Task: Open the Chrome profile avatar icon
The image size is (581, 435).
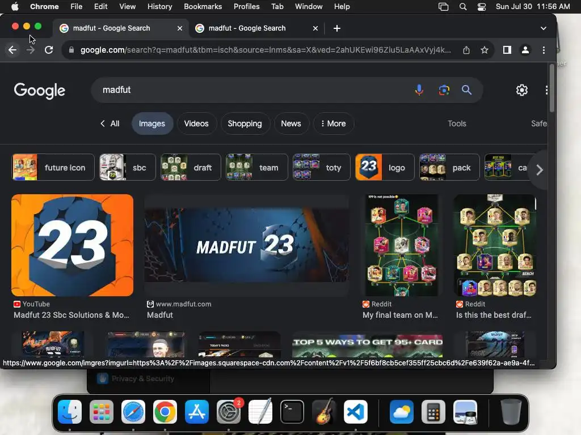Action: 525,50
